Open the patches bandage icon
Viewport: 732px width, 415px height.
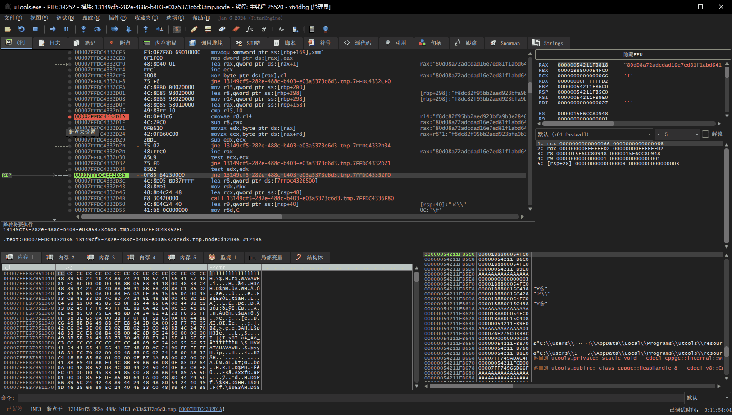click(x=194, y=29)
